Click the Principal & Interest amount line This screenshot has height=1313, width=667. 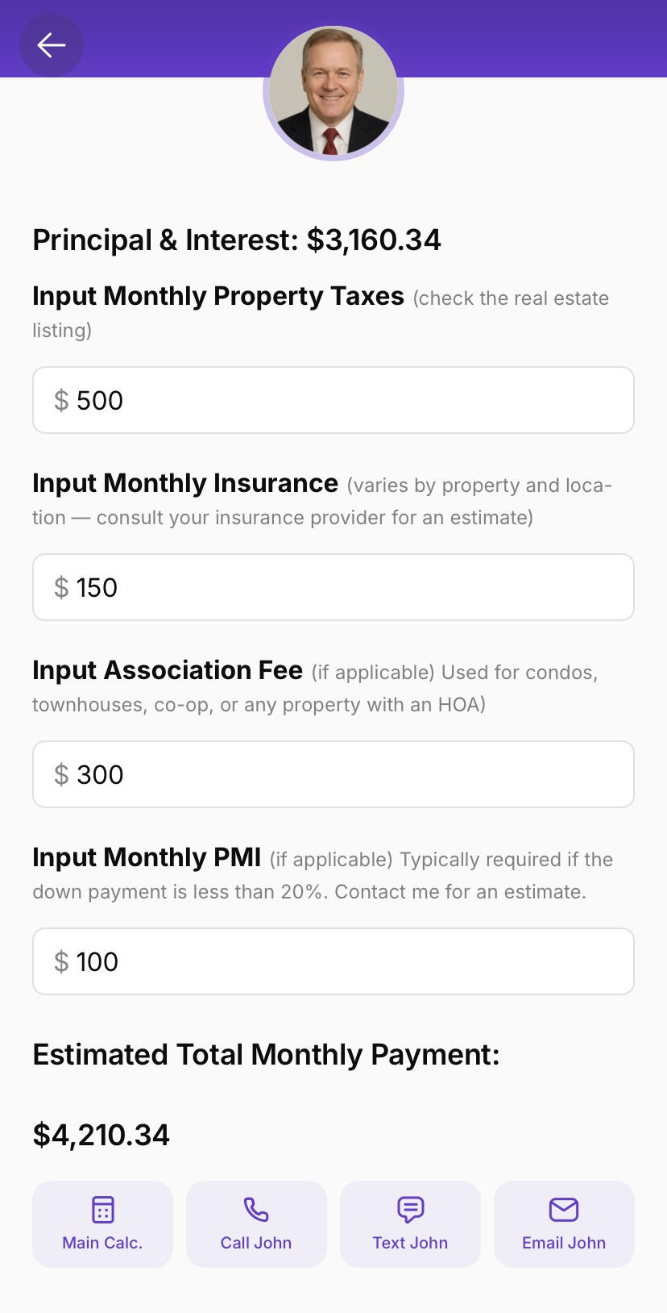click(237, 240)
